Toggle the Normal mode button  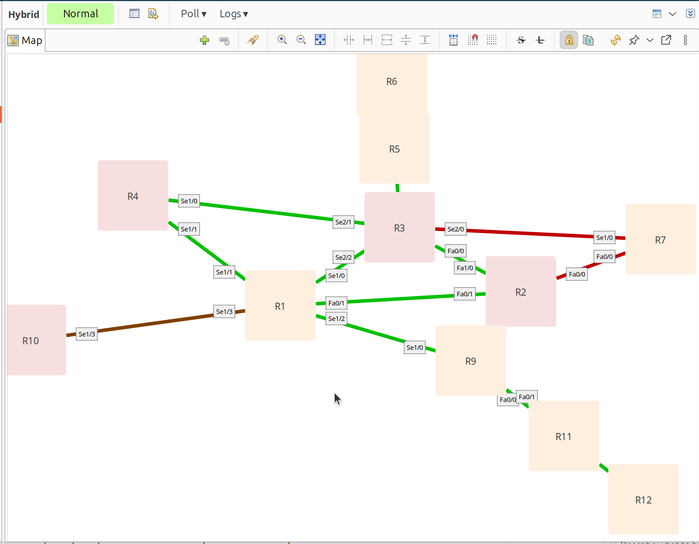coord(80,13)
